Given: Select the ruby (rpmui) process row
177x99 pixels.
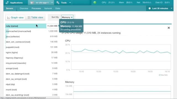Looking at the screenshot, I should point(32,26).
